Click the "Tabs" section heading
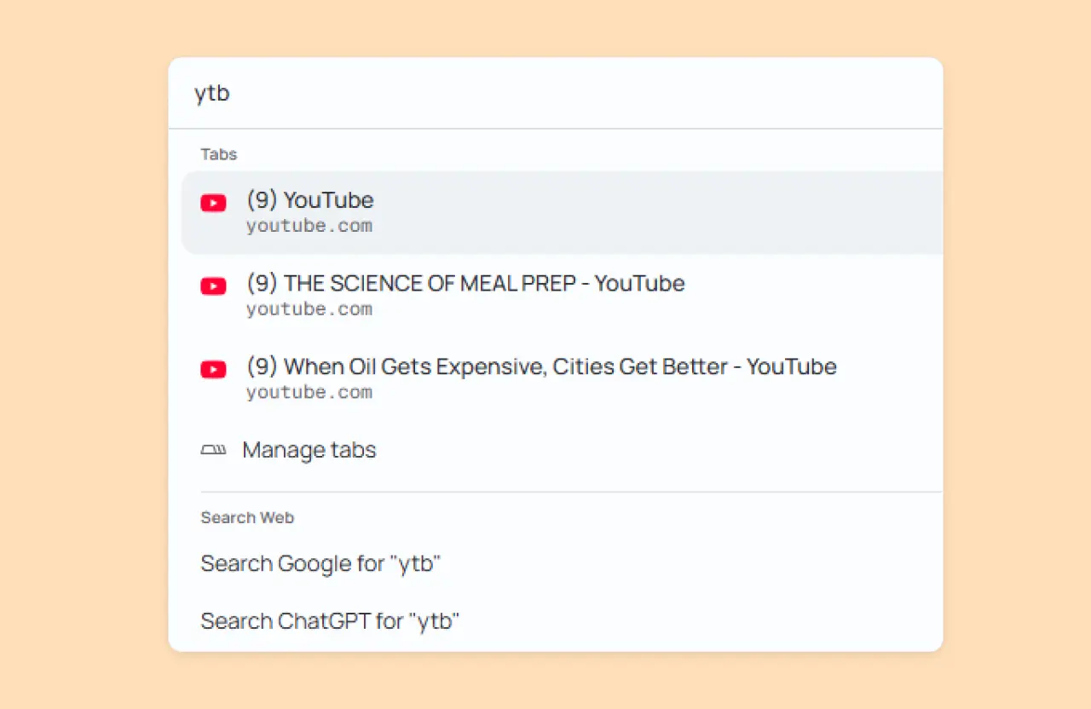Image resolution: width=1091 pixels, height=709 pixels. (219, 154)
